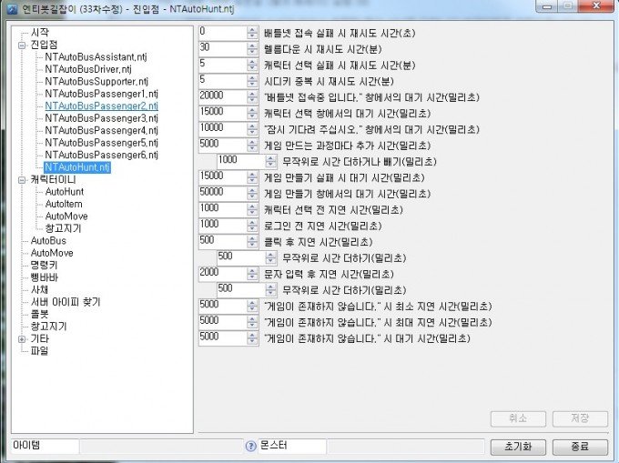Click the 종료 exit button
This screenshot has width=619, height=463.
click(x=579, y=447)
